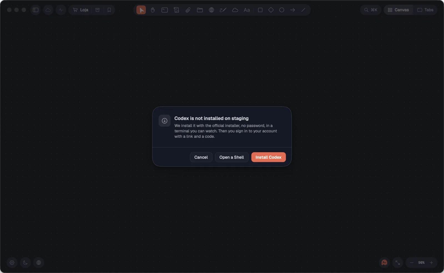The height and width of the screenshot is (273, 444).
Task: Select the pointer arrow tool
Action: pyautogui.click(x=141, y=10)
